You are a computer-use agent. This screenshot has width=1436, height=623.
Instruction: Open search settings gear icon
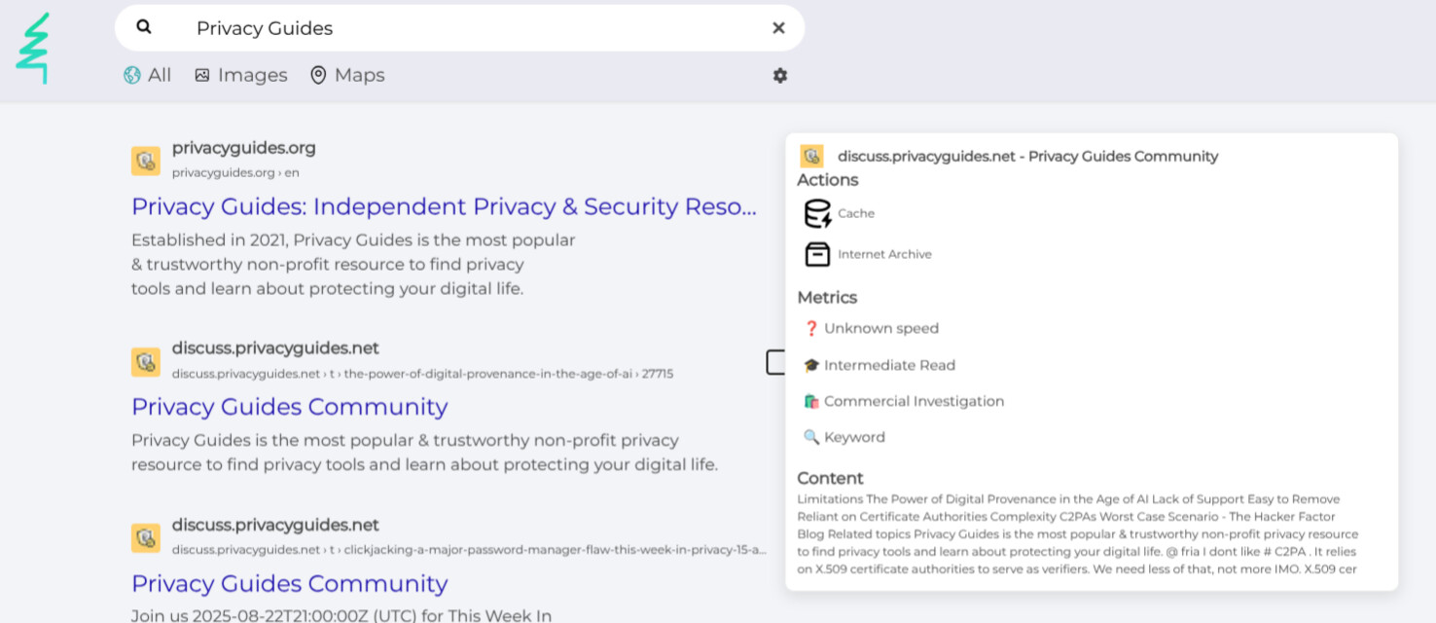coord(780,75)
